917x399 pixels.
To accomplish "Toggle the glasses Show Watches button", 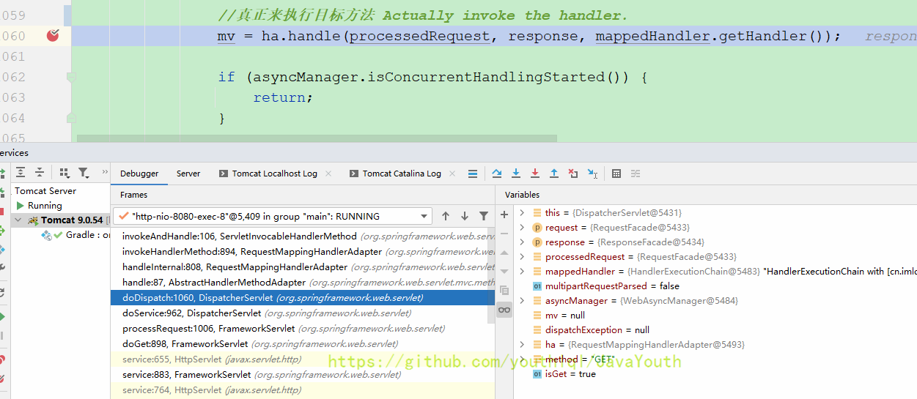I will 504,310.
